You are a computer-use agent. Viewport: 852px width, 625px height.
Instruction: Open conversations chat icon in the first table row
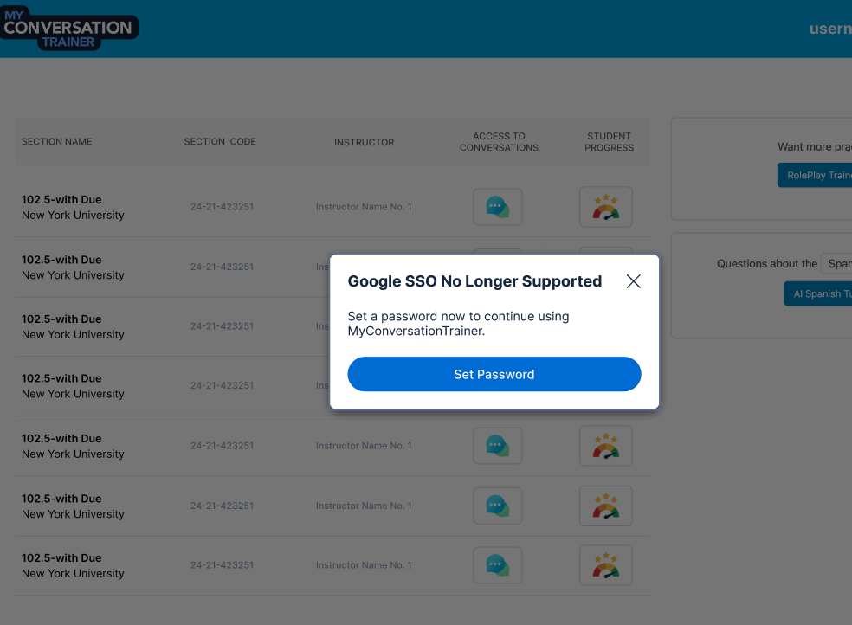(497, 207)
